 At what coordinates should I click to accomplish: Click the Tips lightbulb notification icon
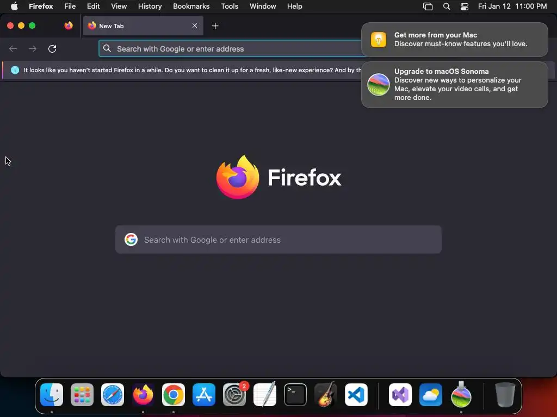pos(379,39)
